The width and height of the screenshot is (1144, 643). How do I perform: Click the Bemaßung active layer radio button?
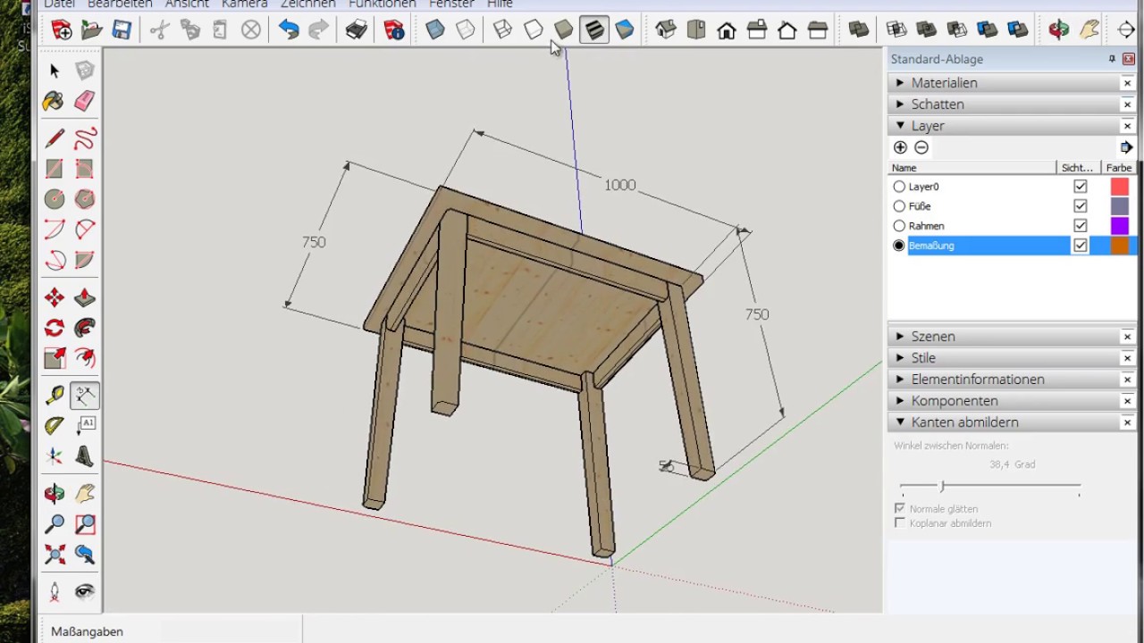[x=899, y=246]
